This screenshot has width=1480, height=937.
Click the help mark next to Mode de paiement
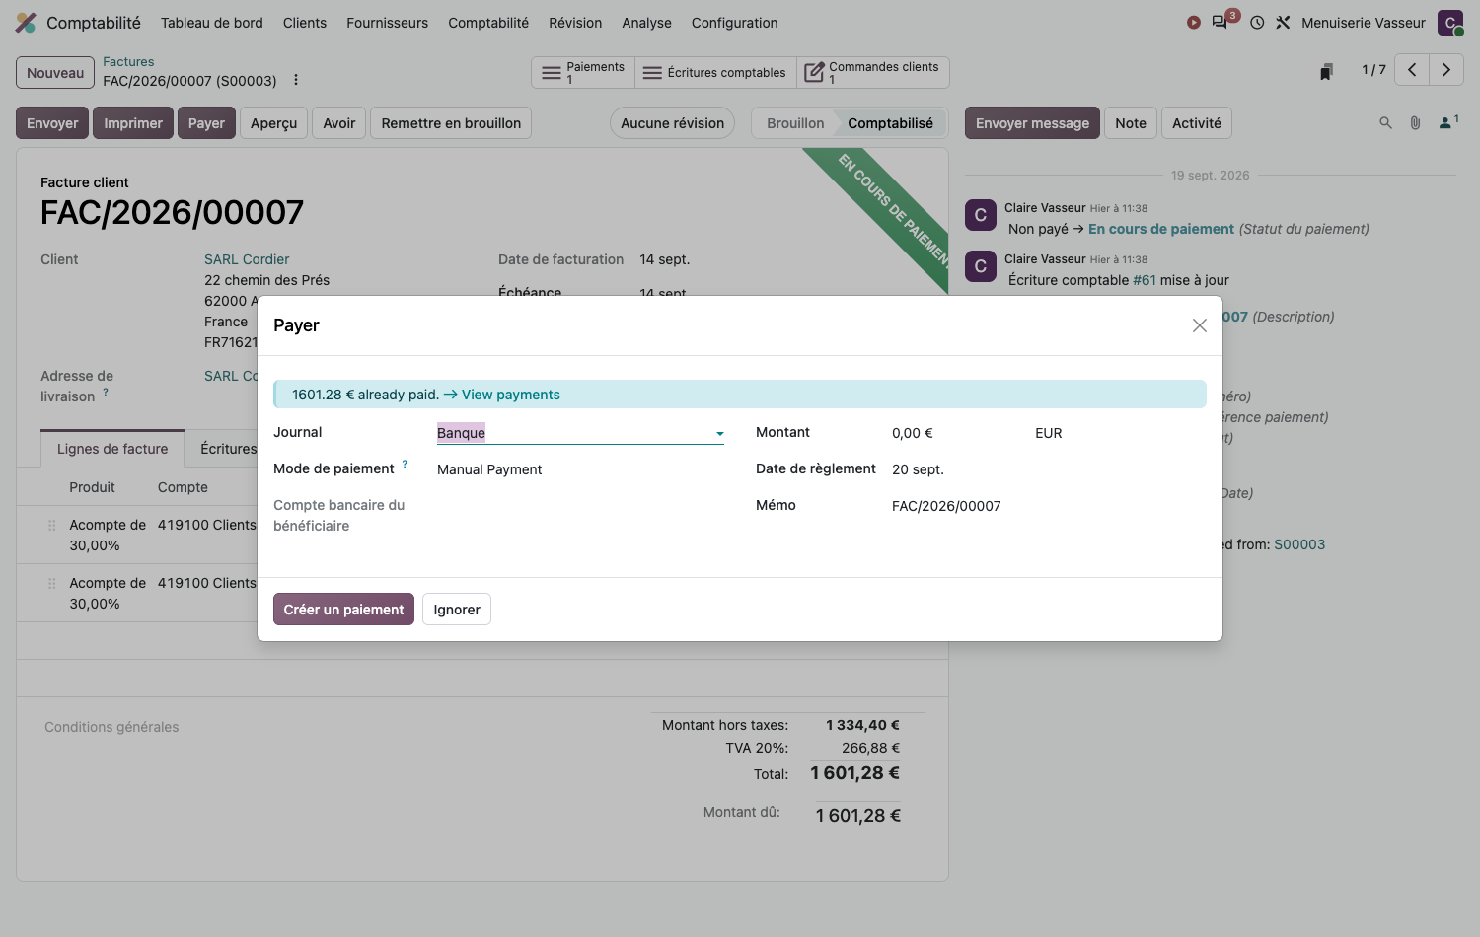tap(405, 464)
